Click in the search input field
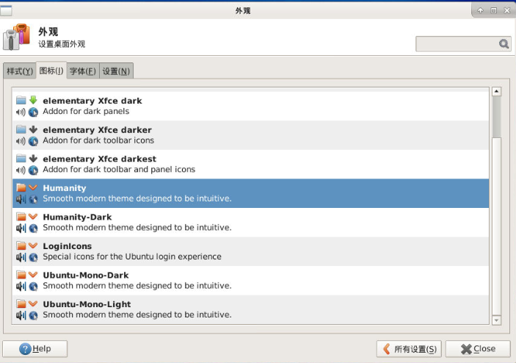Screen dimensions: 516x363 (x=457, y=44)
